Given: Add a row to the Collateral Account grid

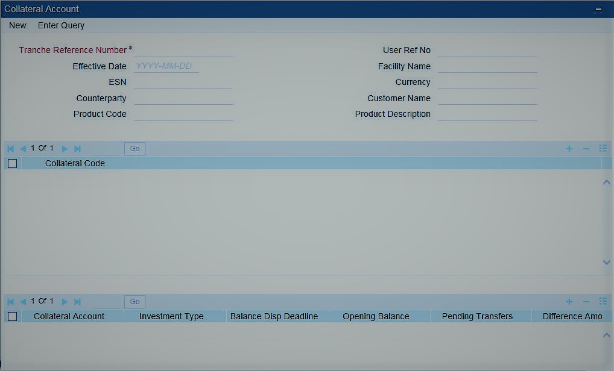Looking at the screenshot, I should pos(569,301).
